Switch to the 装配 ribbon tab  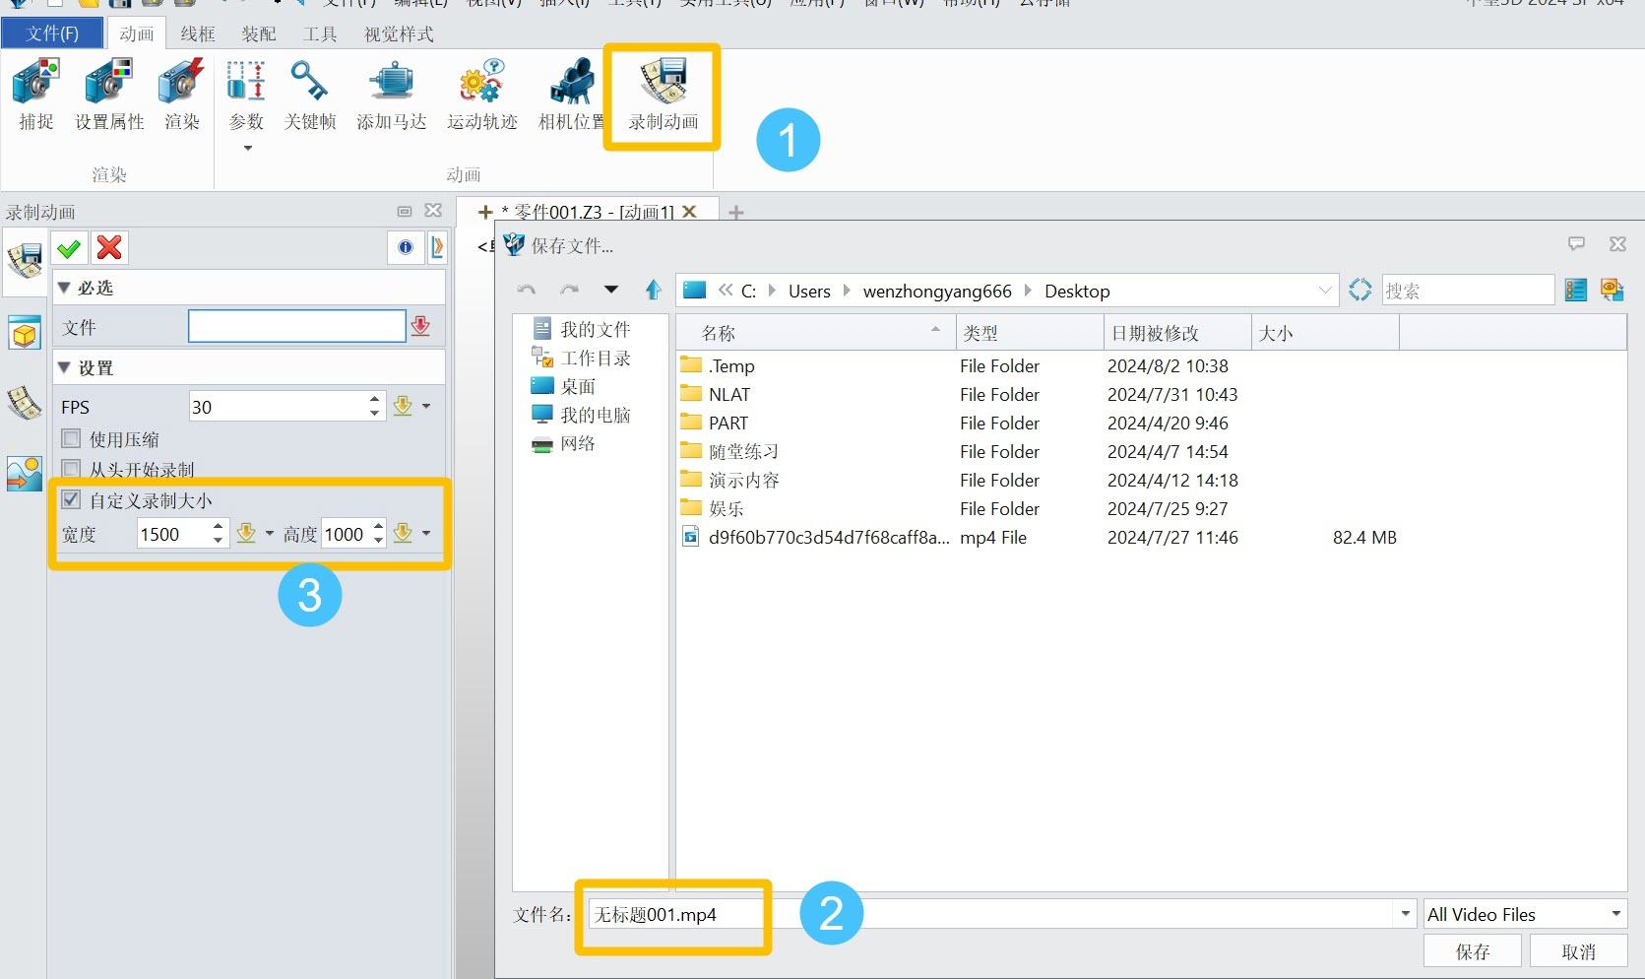coord(259,34)
